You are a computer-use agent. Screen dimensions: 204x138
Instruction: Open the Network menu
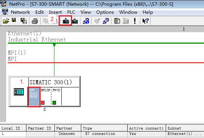click(20, 12)
